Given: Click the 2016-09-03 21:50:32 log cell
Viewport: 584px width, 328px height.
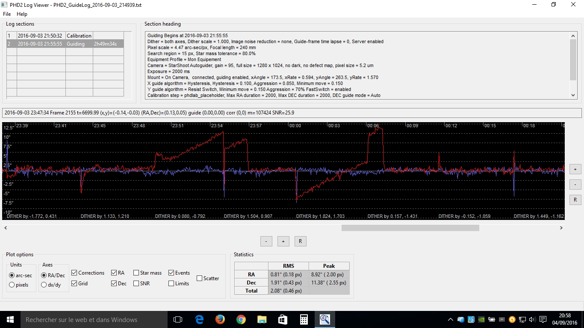Looking at the screenshot, I should [40, 36].
